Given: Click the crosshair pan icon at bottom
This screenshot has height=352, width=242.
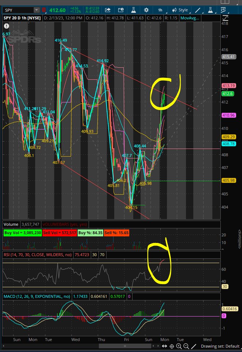Looking at the screenshot, I should pyautogui.click(x=172, y=346).
